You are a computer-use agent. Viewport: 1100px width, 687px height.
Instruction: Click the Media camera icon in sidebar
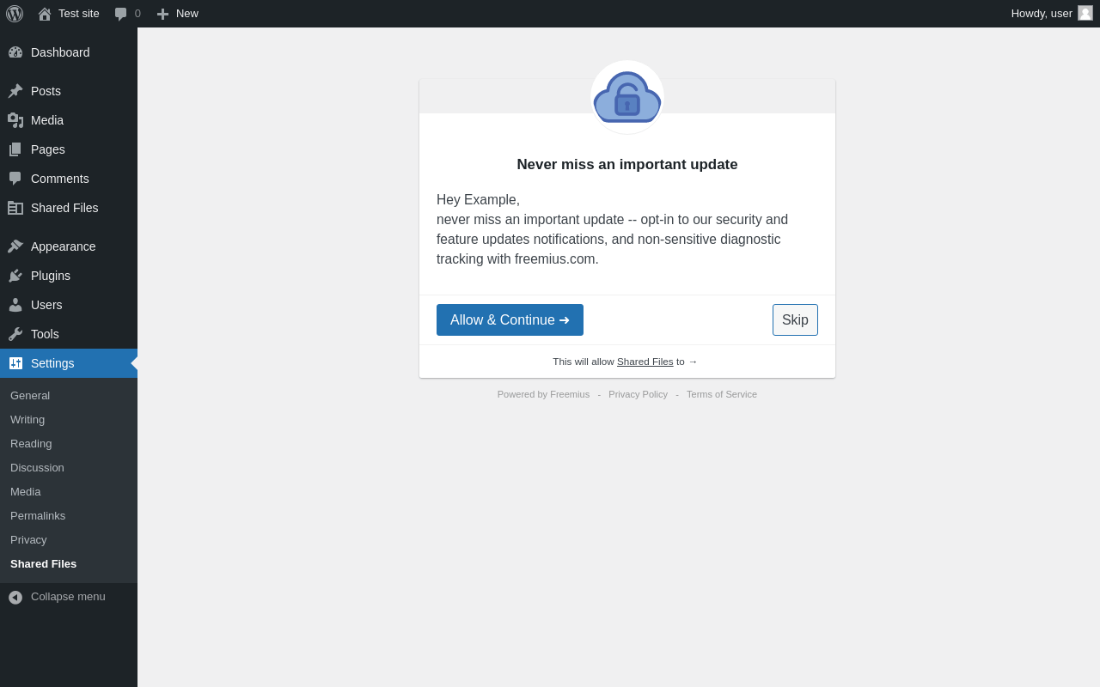coord(15,120)
